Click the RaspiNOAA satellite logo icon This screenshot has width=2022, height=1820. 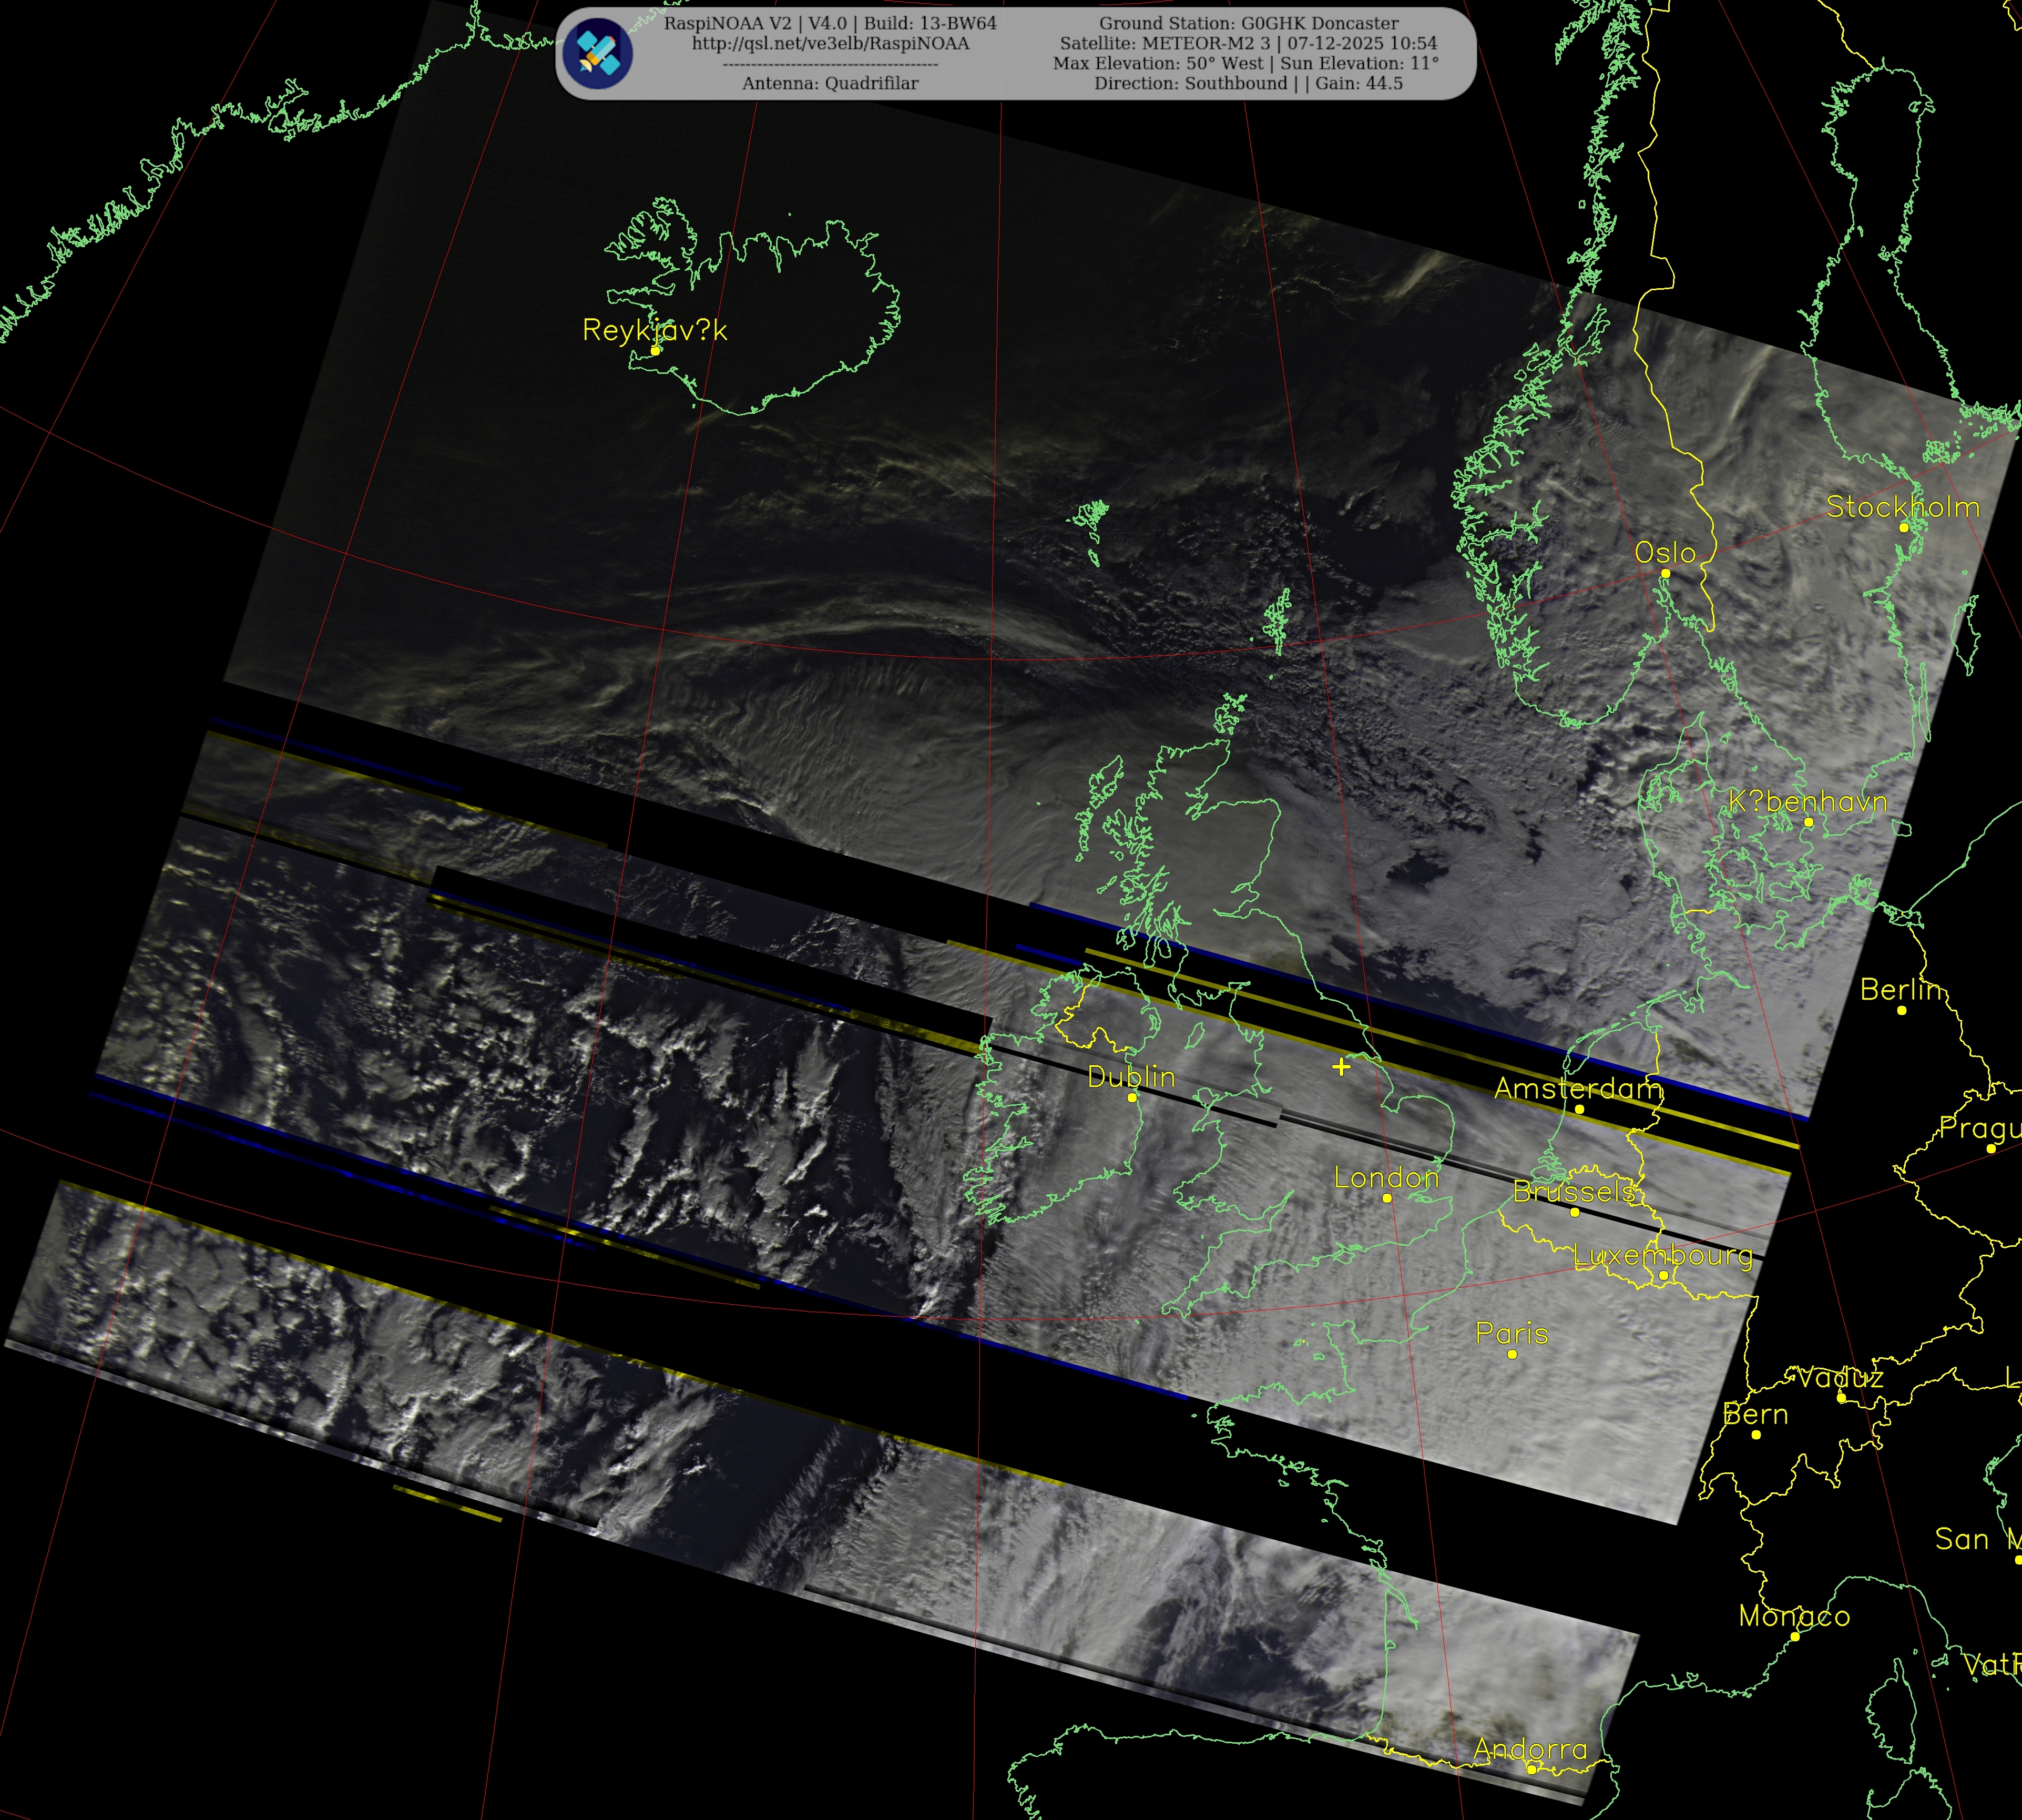point(597,53)
